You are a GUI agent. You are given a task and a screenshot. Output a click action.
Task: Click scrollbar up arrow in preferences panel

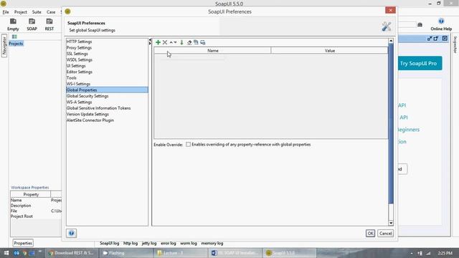(x=391, y=41)
